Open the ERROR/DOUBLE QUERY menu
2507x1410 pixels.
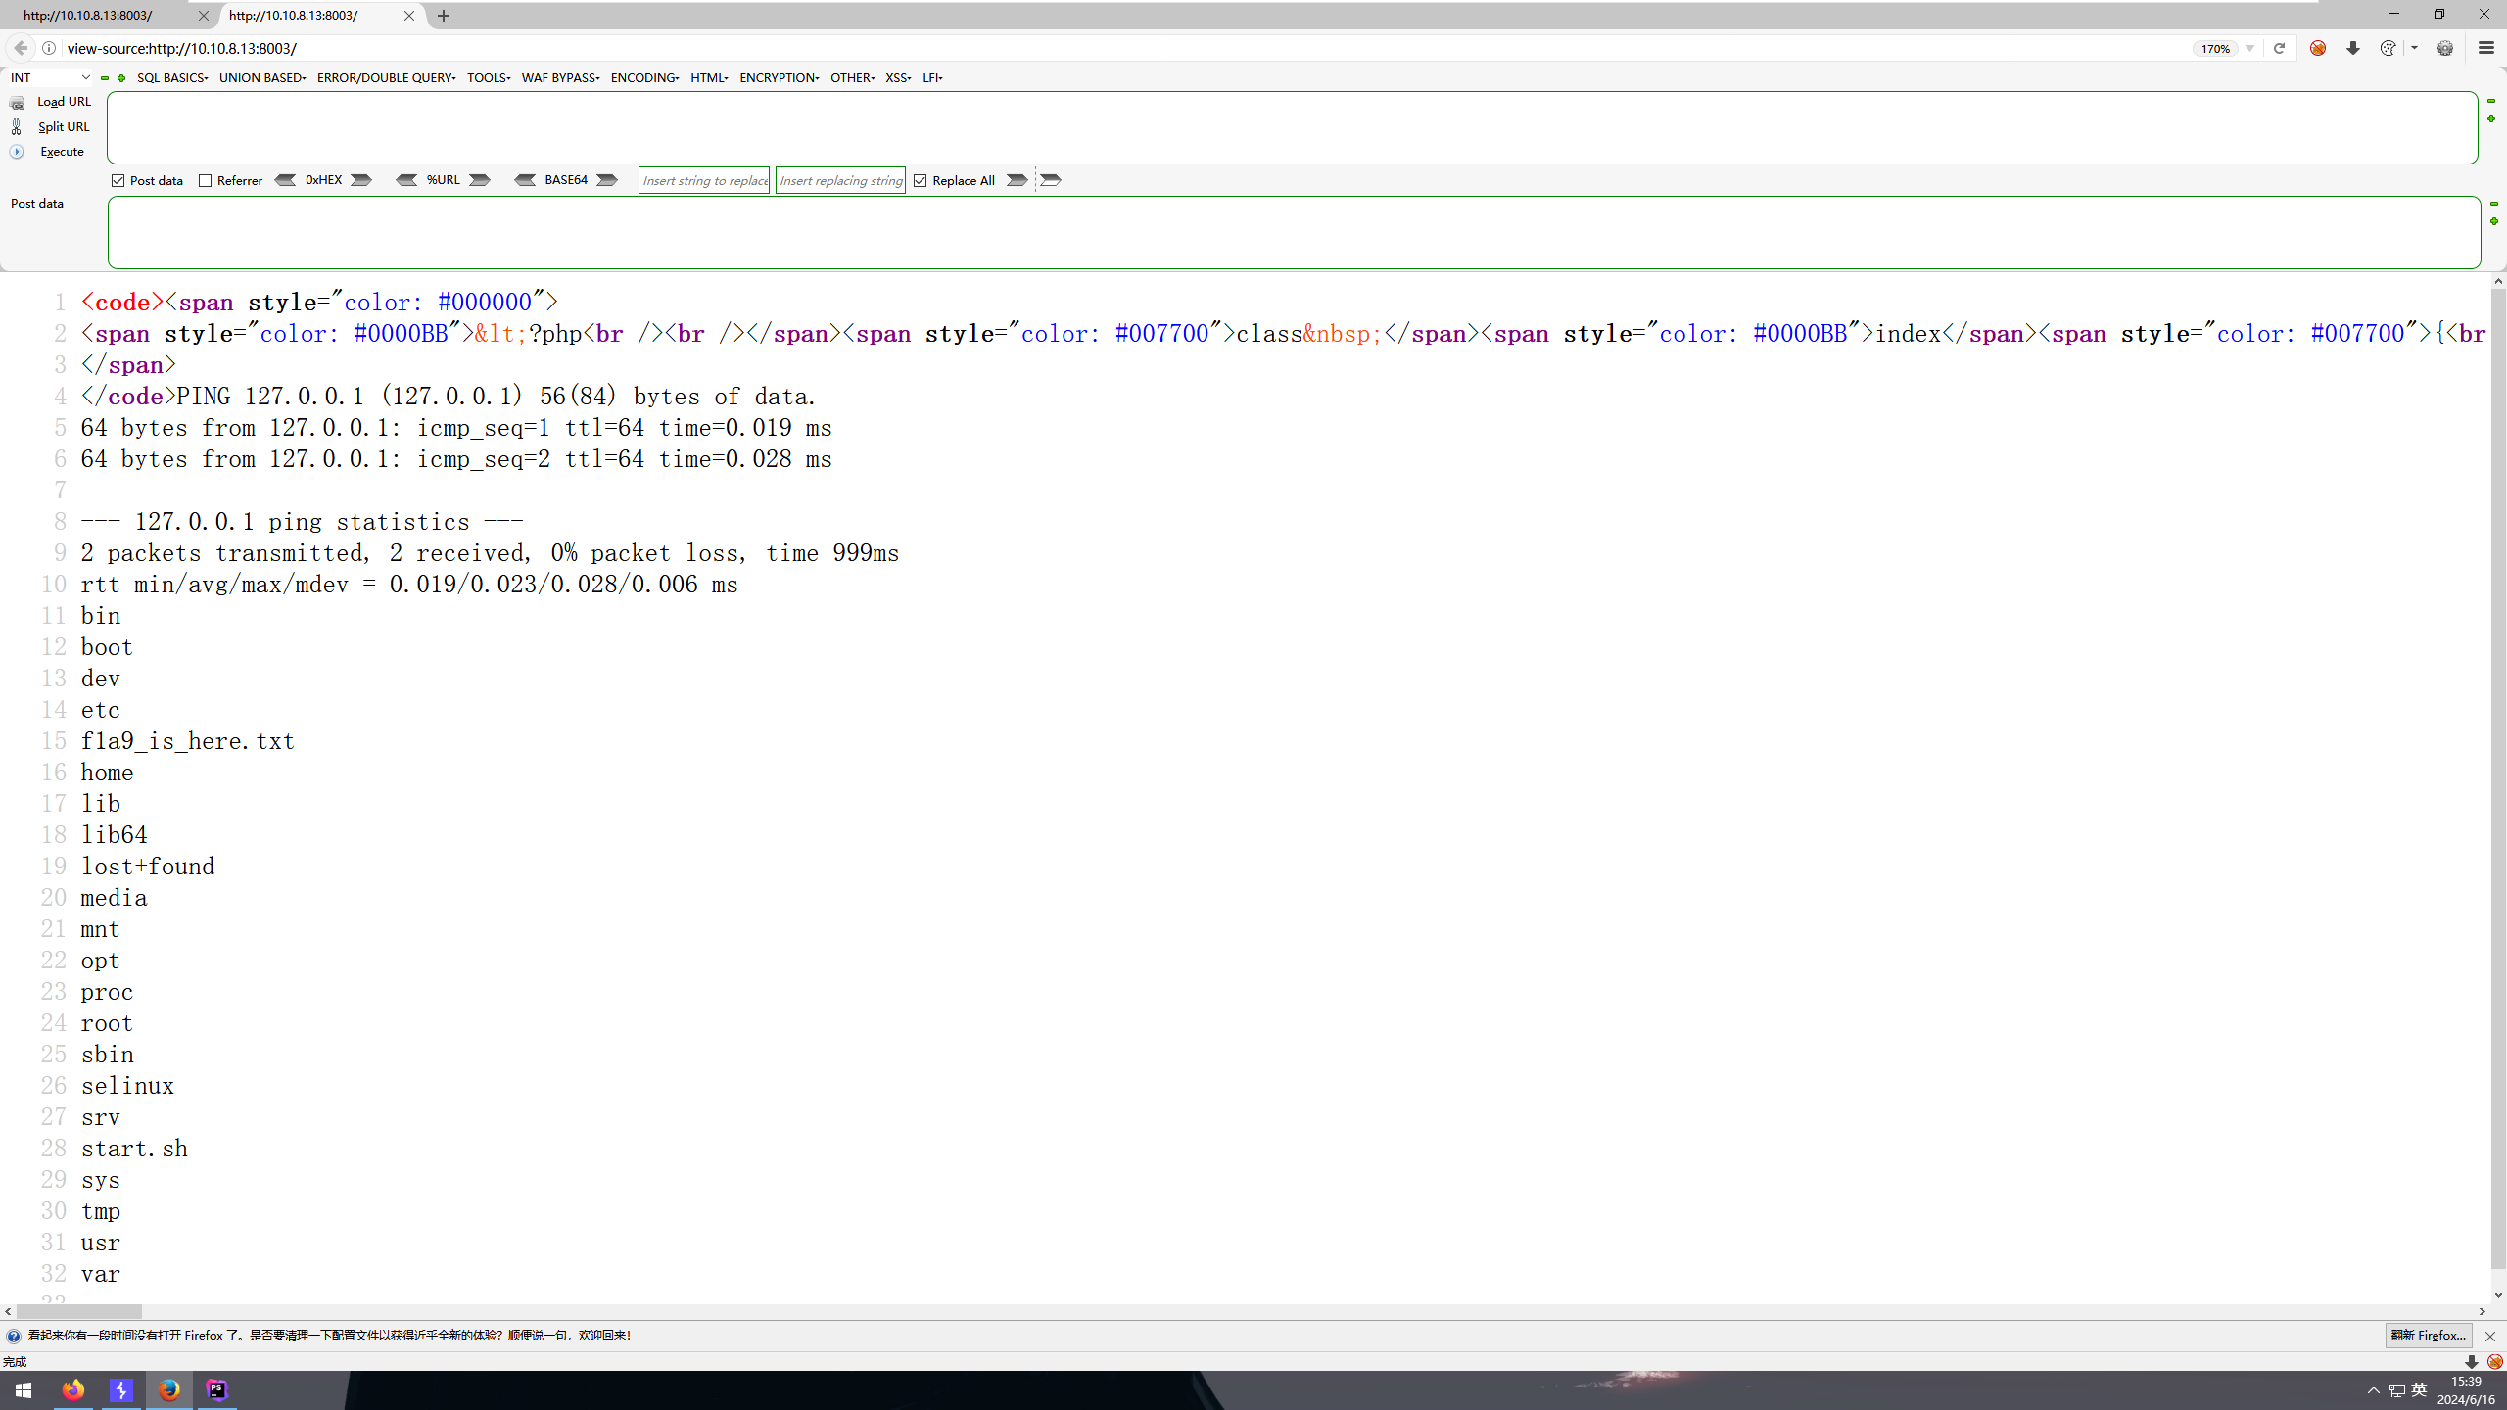(386, 78)
